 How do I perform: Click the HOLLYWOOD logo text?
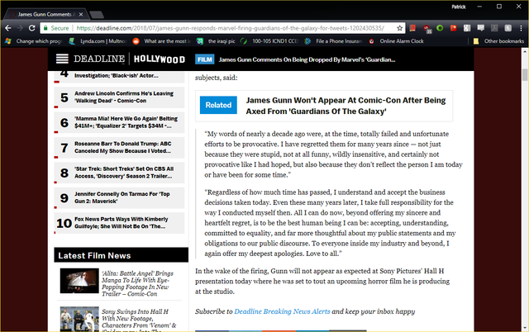coord(160,59)
